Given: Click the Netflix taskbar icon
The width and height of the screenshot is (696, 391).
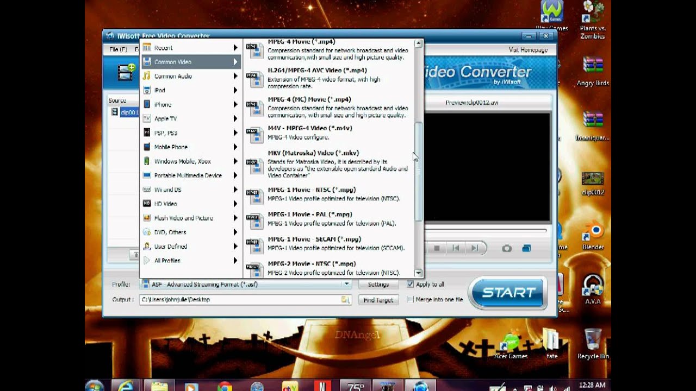Looking at the screenshot, I should (x=322, y=386).
